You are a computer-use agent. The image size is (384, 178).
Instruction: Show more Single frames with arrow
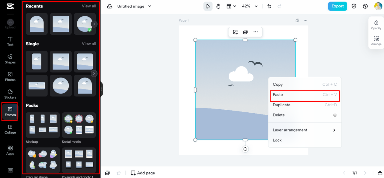(x=94, y=73)
